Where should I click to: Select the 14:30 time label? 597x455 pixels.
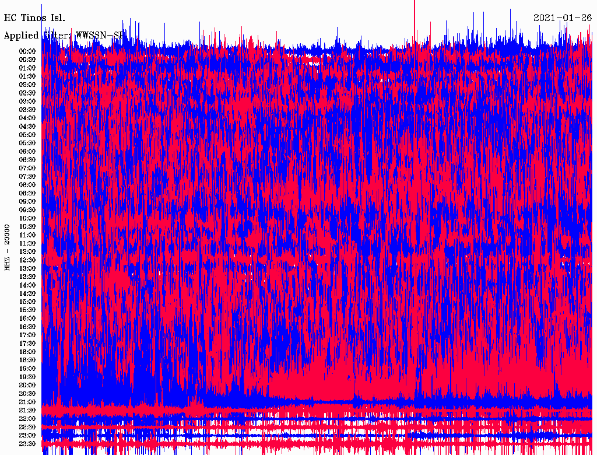pos(27,294)
